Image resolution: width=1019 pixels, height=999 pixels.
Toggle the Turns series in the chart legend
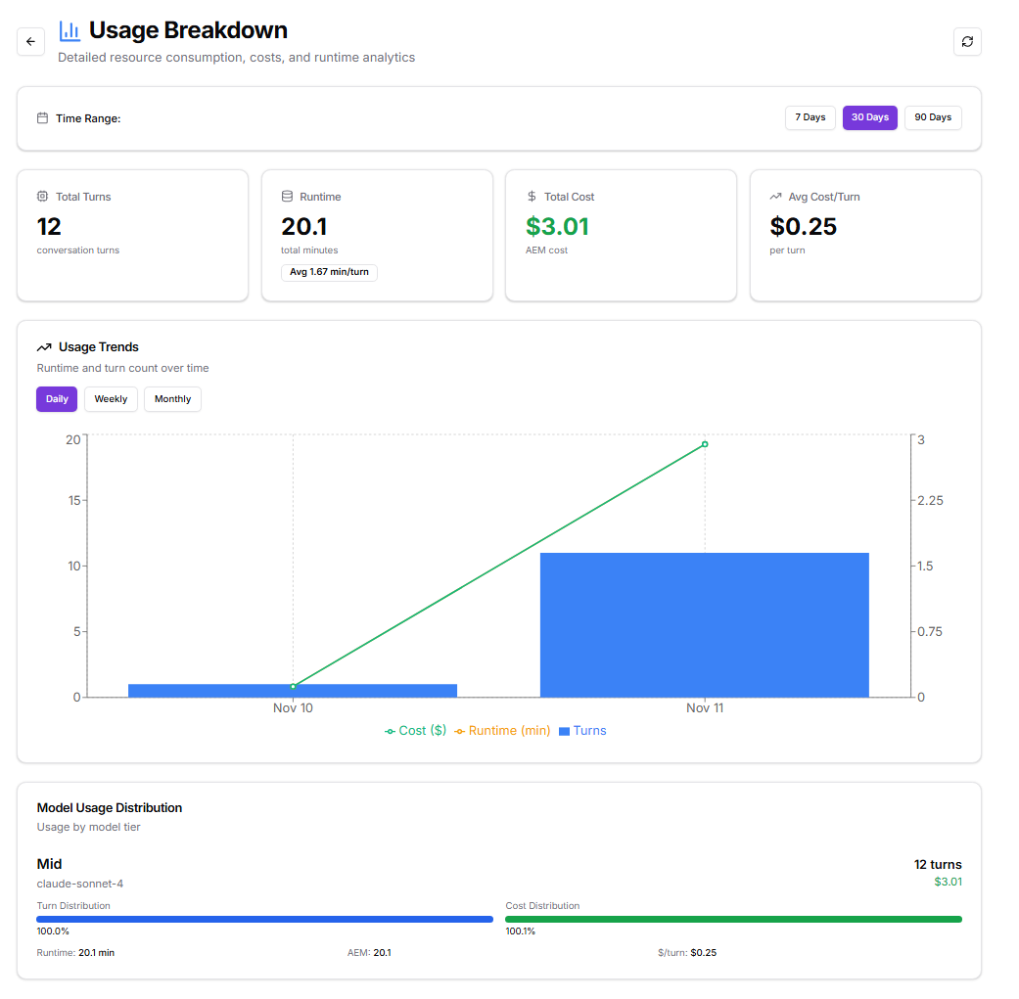pos(582,730)
